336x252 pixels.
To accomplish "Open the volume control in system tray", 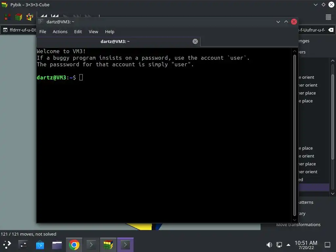I will point(269,245).
